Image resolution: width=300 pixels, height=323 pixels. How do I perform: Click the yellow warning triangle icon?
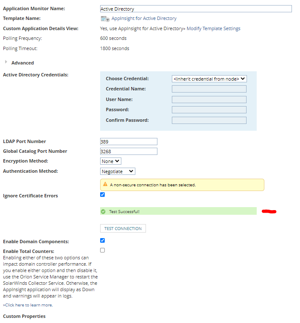105,184
